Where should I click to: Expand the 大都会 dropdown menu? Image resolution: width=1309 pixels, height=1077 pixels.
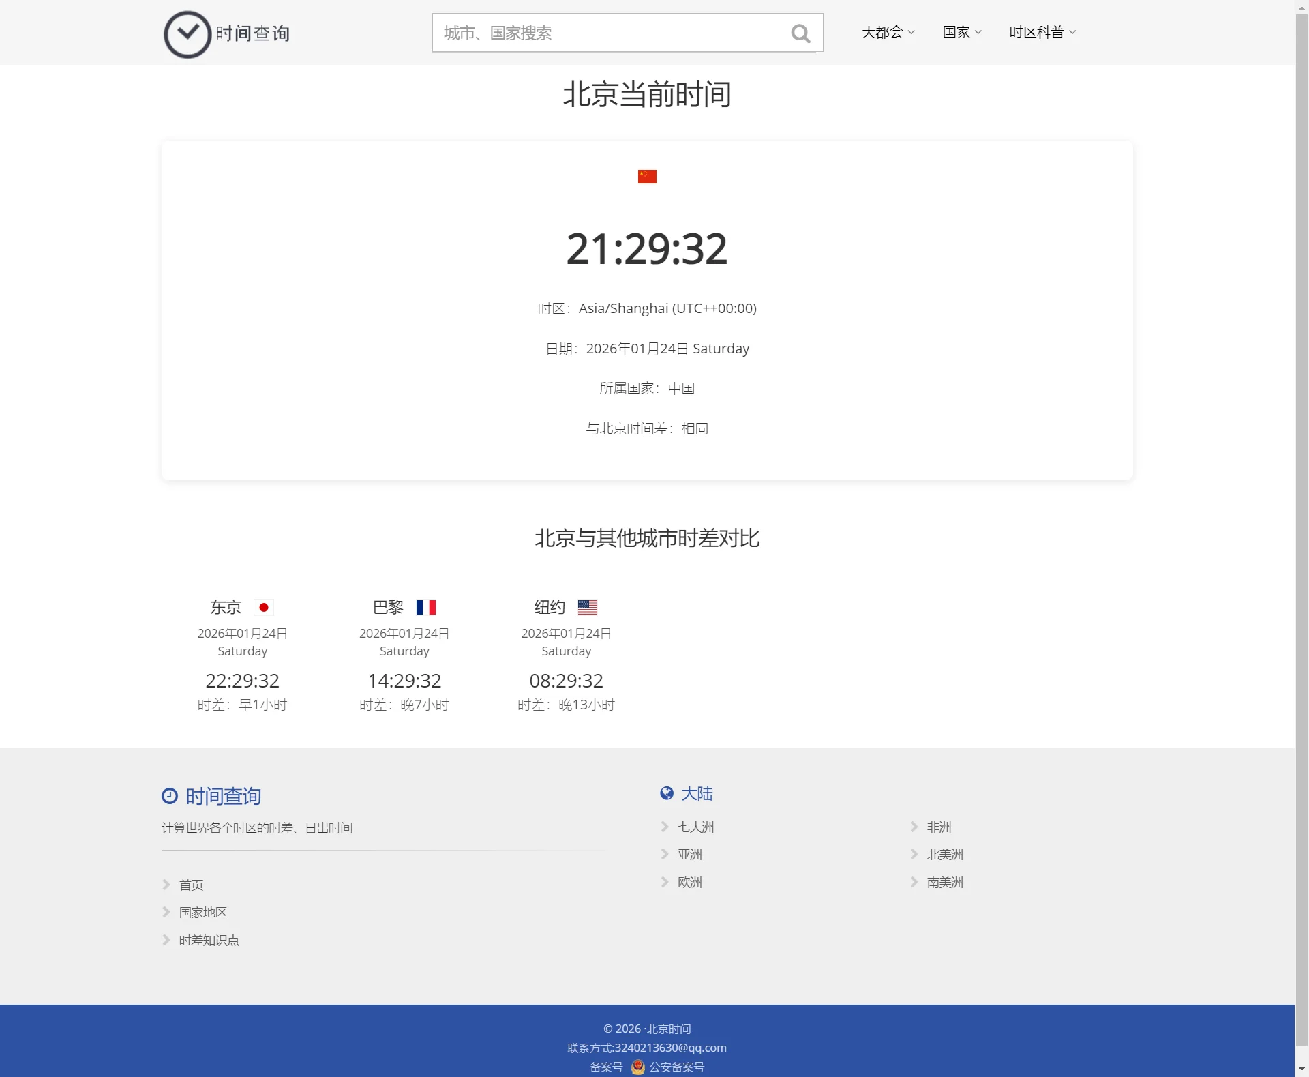pos(888,32)
